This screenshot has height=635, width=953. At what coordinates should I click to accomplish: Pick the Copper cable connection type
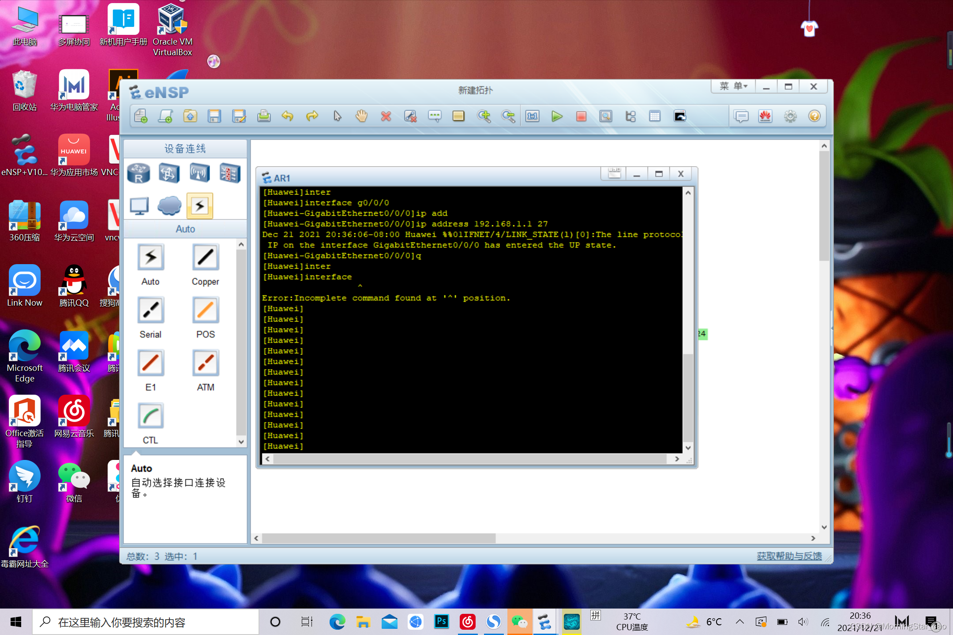(x=205, y=258)
